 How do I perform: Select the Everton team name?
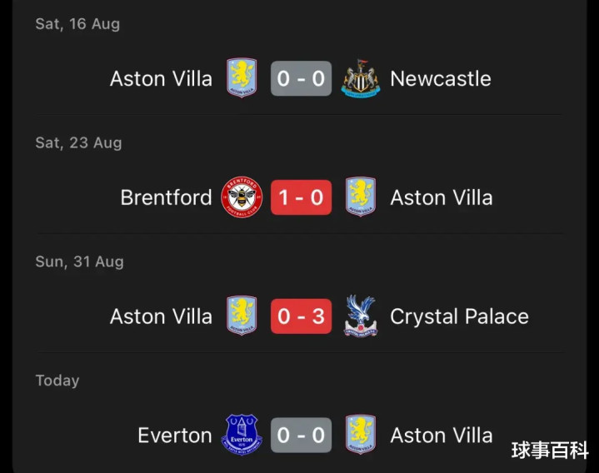[x=175, y=436]
